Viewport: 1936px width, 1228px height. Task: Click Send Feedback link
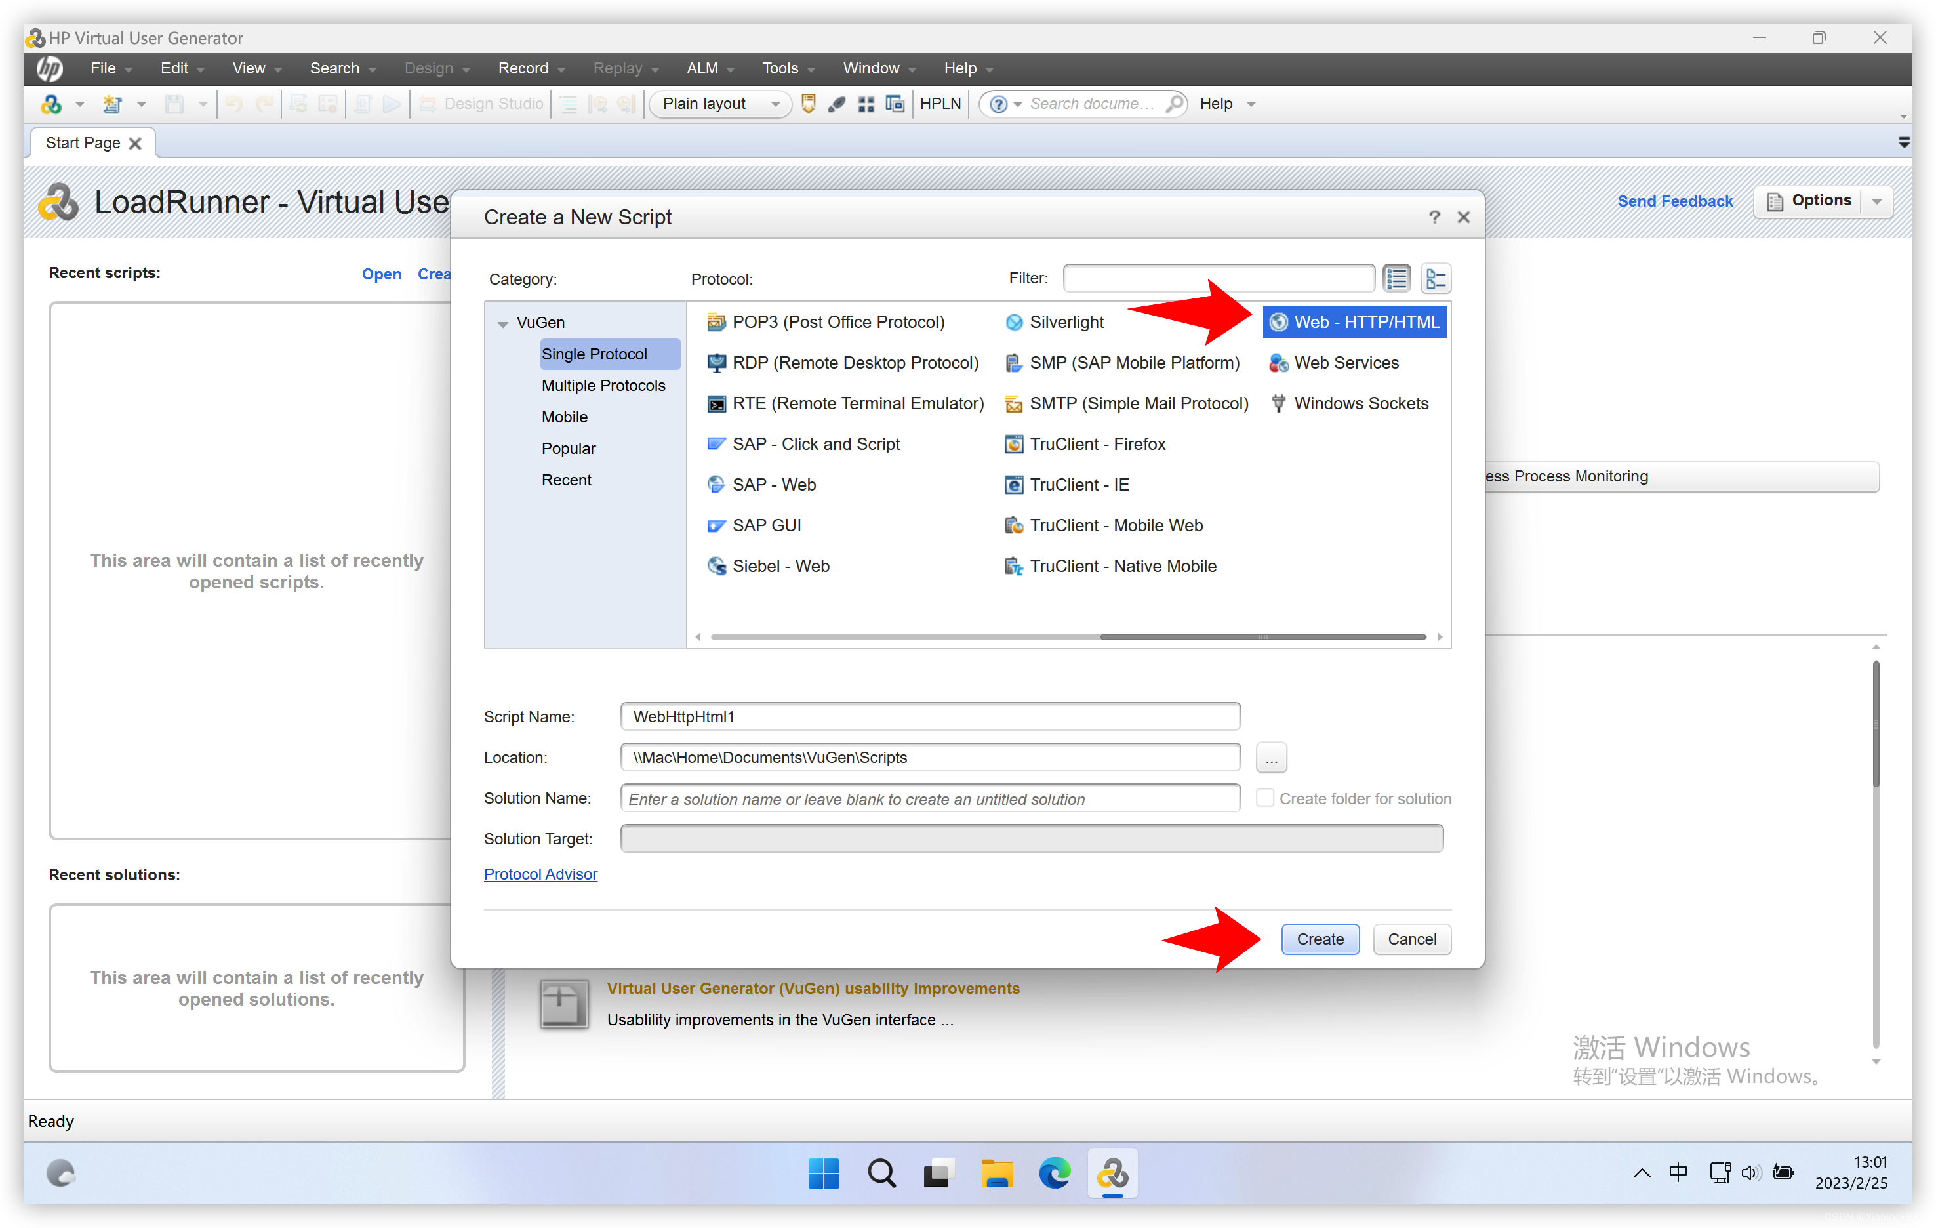tap(1675, 201)
